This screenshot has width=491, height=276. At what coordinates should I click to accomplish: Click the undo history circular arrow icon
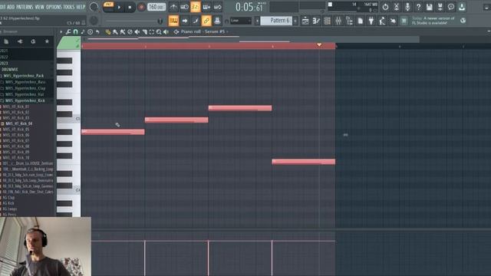385,7
